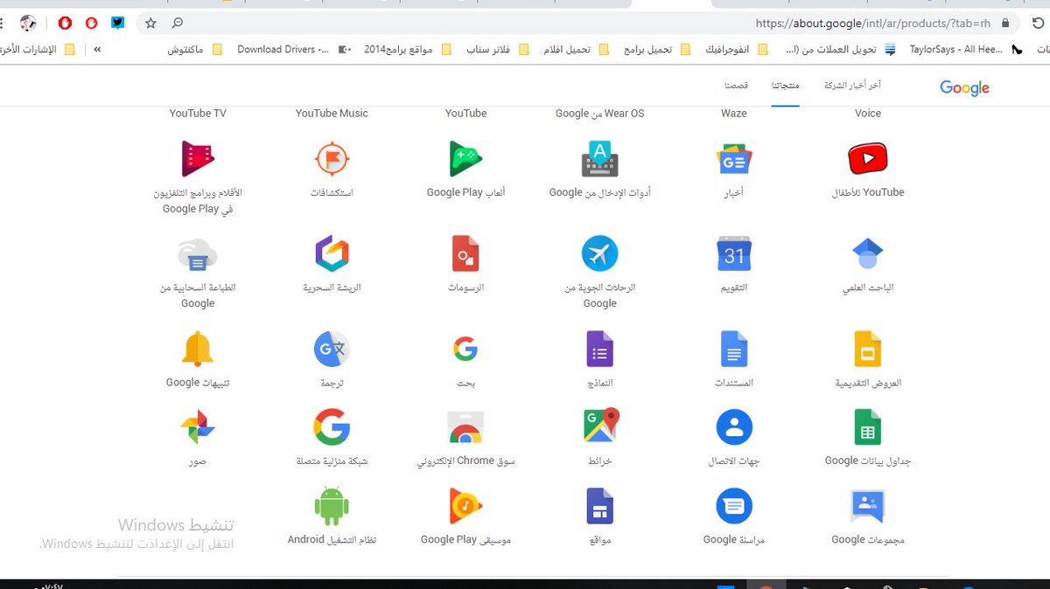Click the خرائط Maps label
Image resolution: width=1050 pixels, height=589 pixels.
pyautogui.click(x=600, y=461)
